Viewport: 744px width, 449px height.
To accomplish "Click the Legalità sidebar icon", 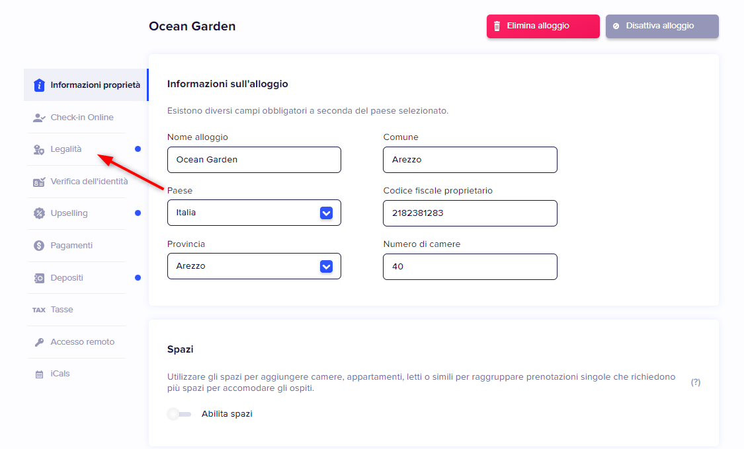I will tap(39, 150).
